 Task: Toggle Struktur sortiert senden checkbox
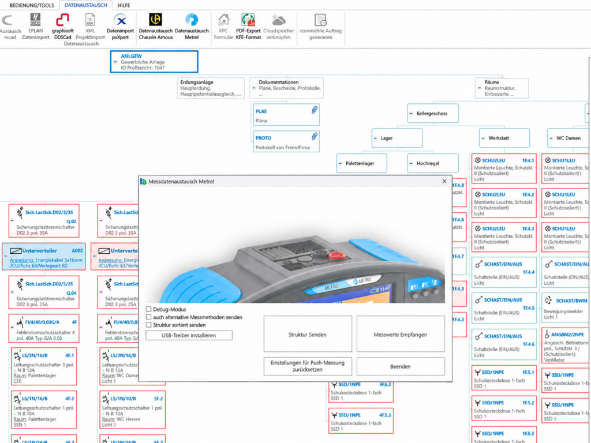coord(148,325)
